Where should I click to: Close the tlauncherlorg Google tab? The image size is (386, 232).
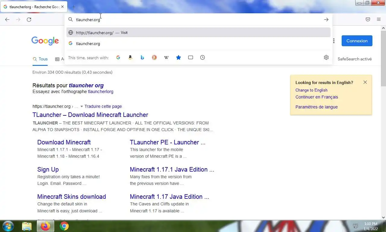62,7
